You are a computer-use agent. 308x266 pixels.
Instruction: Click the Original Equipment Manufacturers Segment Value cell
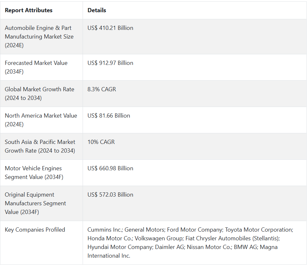tap(35, 203)
